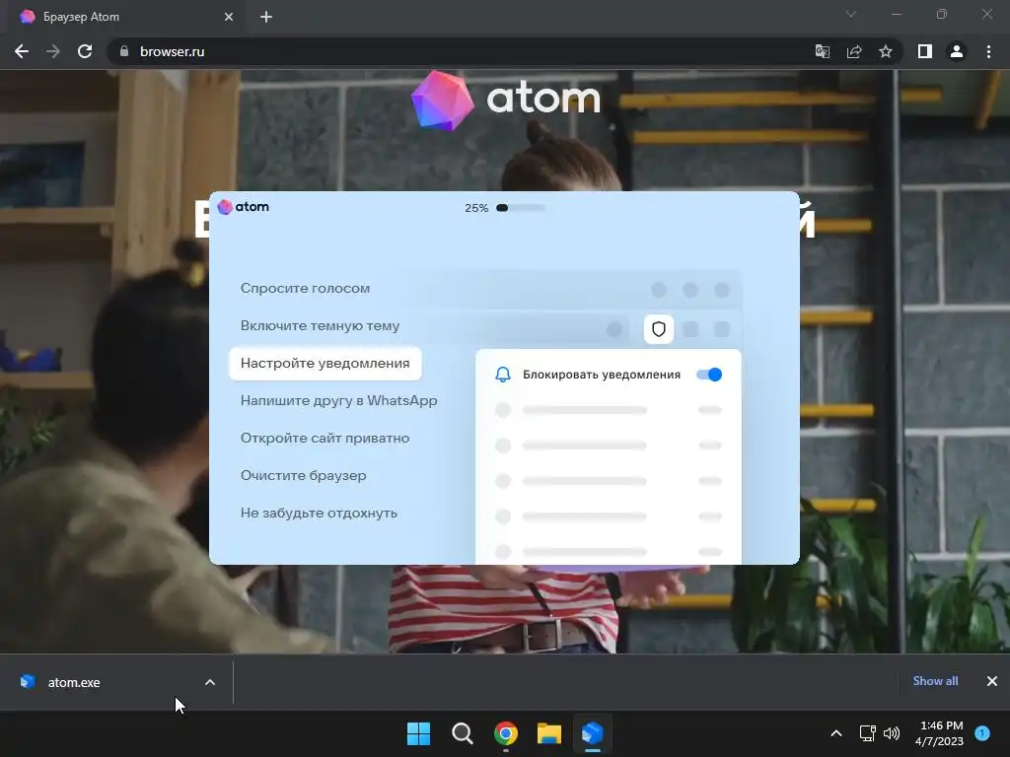Close the Браузер Atom tab
Image resolution: width=1010 pixels, height=757 pixels.
pos(229,17)
